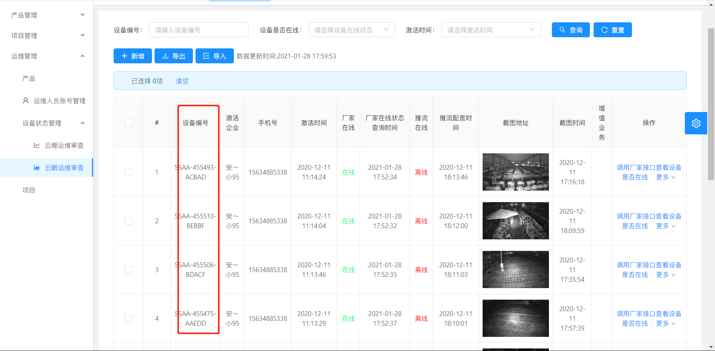Click the import icon in 导入 button
This screenshot has height=351, width=715.
point(206,56)
